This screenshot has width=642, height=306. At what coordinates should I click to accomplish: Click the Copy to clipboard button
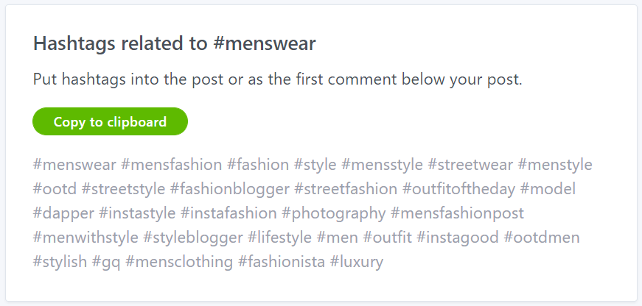(110, 122)
